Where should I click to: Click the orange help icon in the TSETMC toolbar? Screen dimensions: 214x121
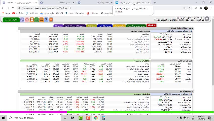click(51, 20)
